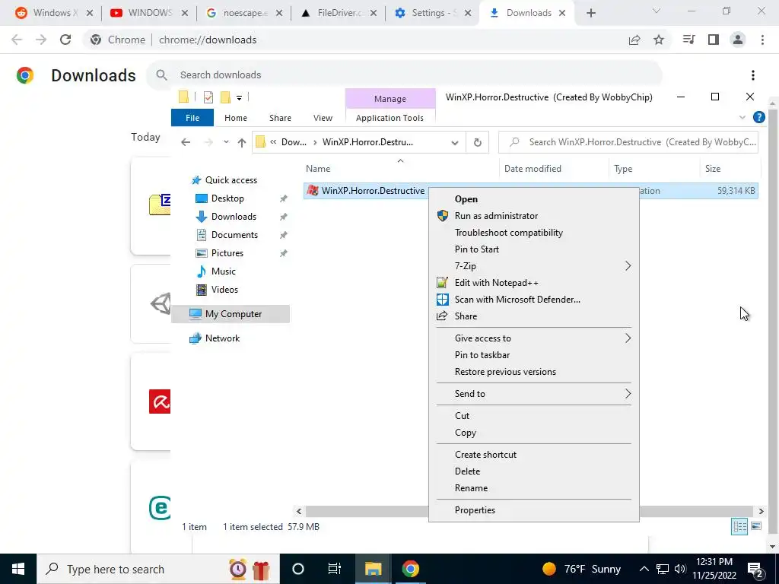Viewport: 779px width, 584px height.
Task: Expand the 7-Zip submenu
Action: [x=533, y=266]
